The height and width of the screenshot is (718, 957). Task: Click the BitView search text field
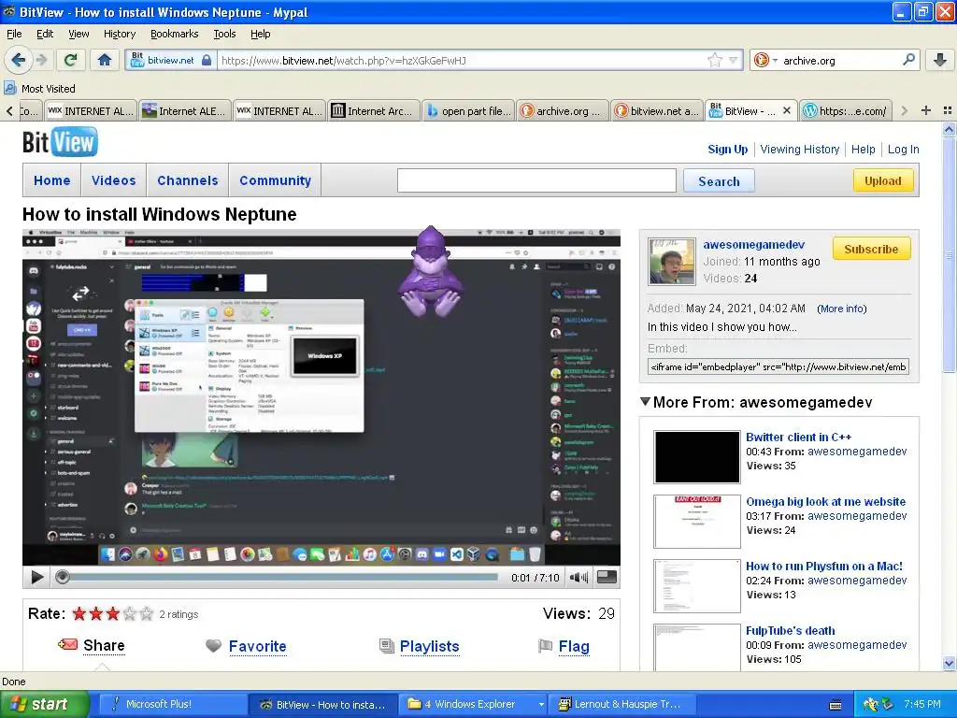pos(536,180)
